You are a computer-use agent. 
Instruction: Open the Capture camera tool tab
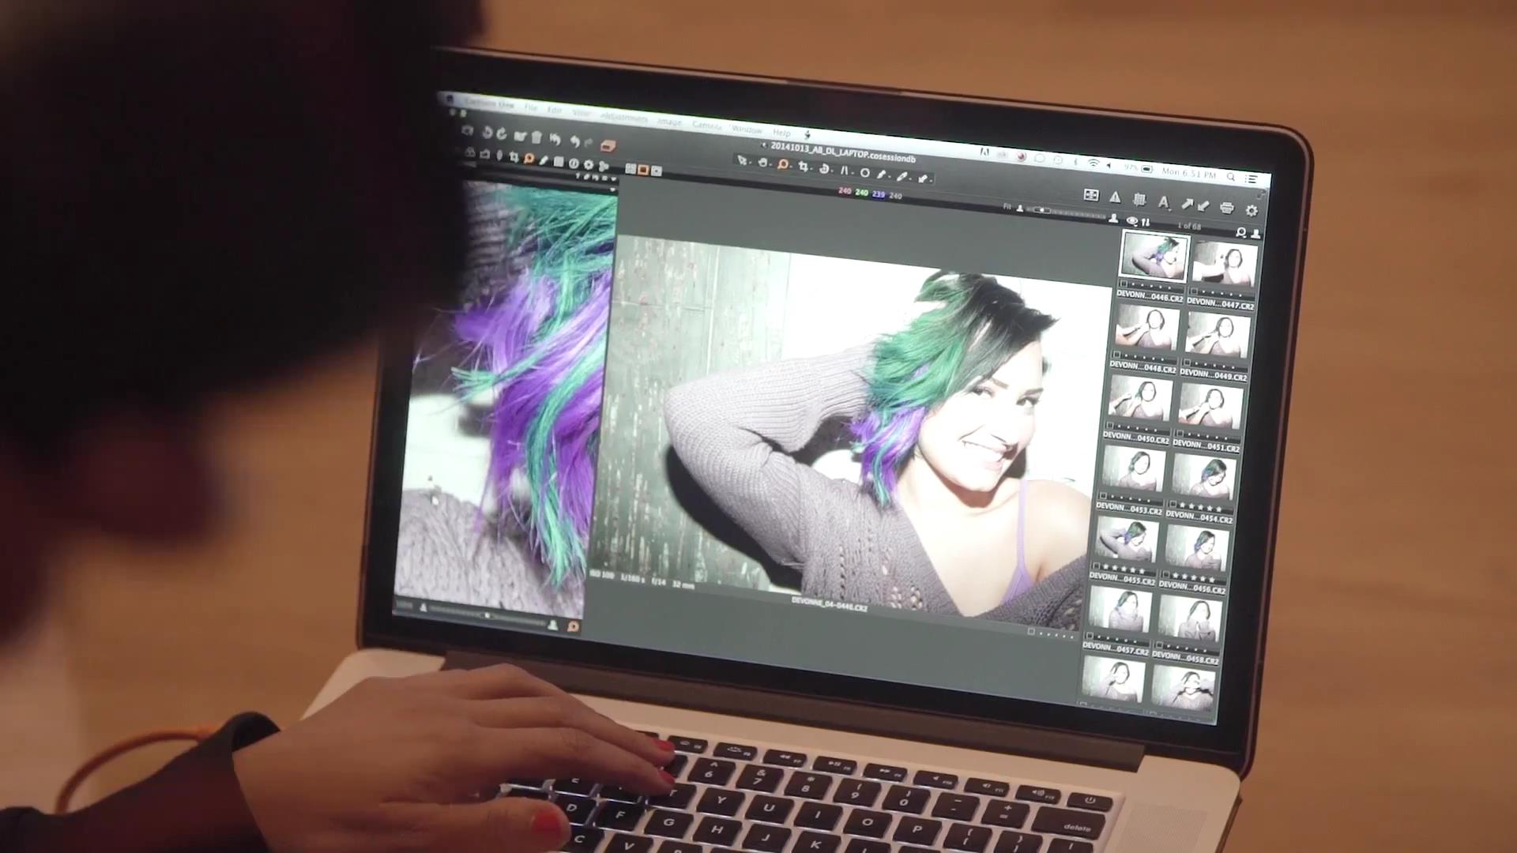pos(484,155)
